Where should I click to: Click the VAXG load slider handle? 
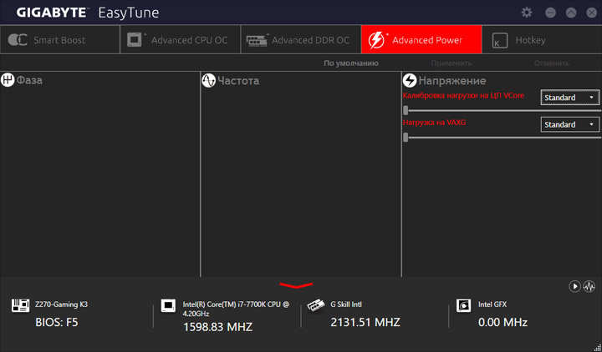click(406, 137)
